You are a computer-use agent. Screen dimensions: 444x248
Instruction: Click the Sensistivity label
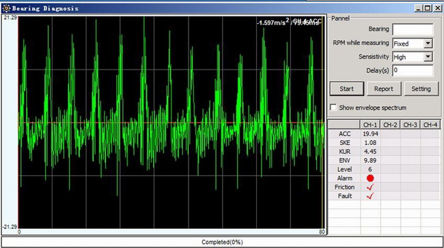(374, 57)
